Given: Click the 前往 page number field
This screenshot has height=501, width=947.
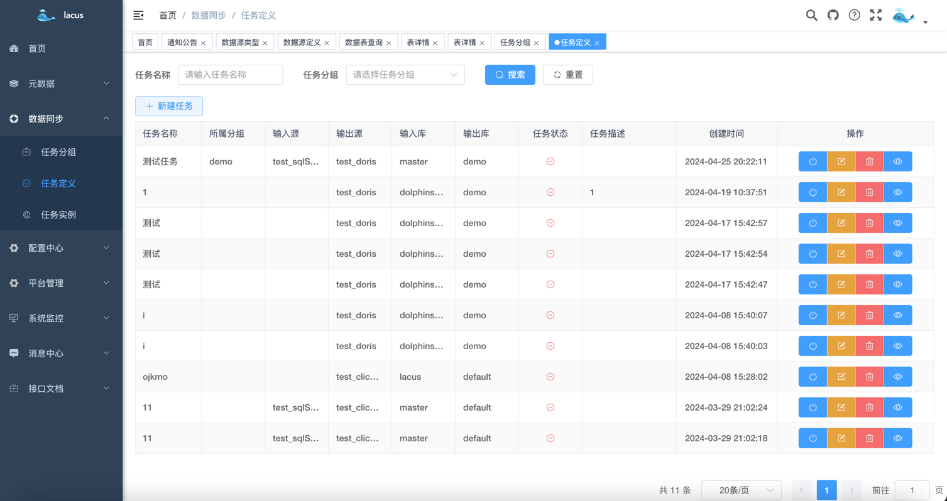Looking at the screenshot, I should (912, 490).
